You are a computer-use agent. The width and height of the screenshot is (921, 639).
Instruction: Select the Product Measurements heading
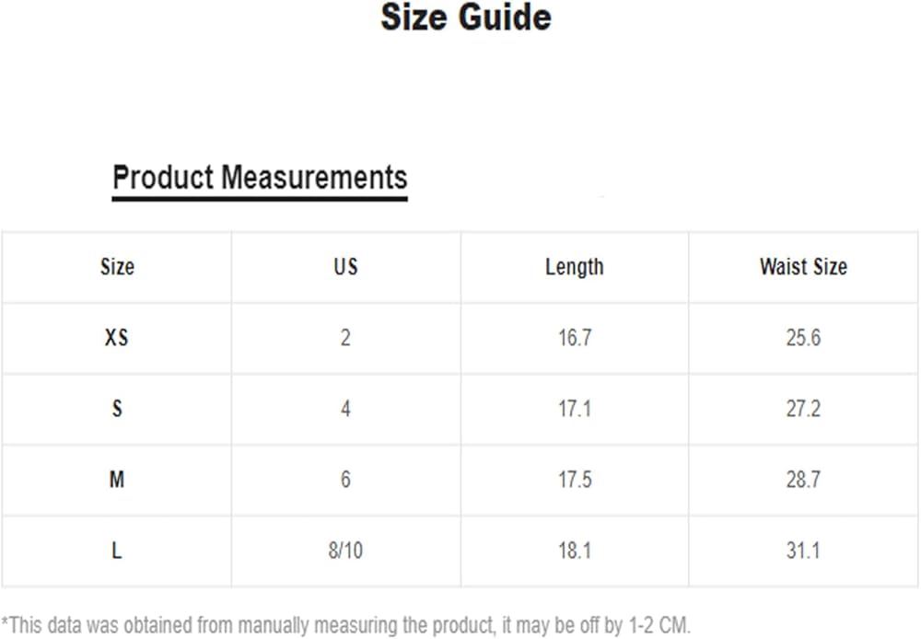coord(260,177)
